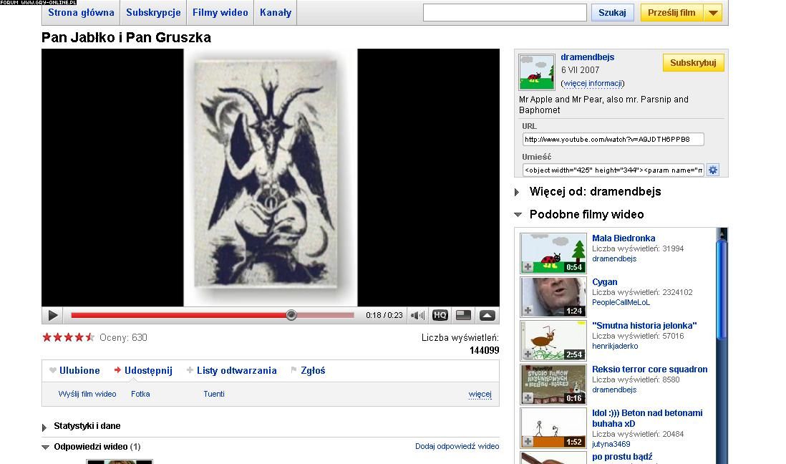Viewport: 786px width, 464px height.
Task: Collapse the 'Podobne filmy wideo' section
Action: coord(518,215)
